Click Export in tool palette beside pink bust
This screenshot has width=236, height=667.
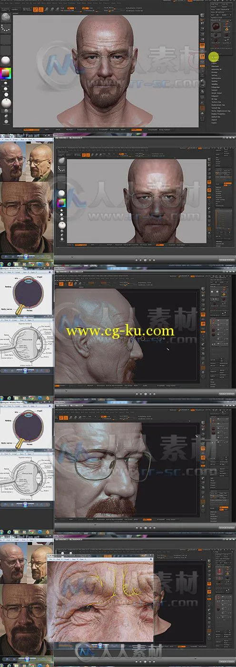[214, 123]
